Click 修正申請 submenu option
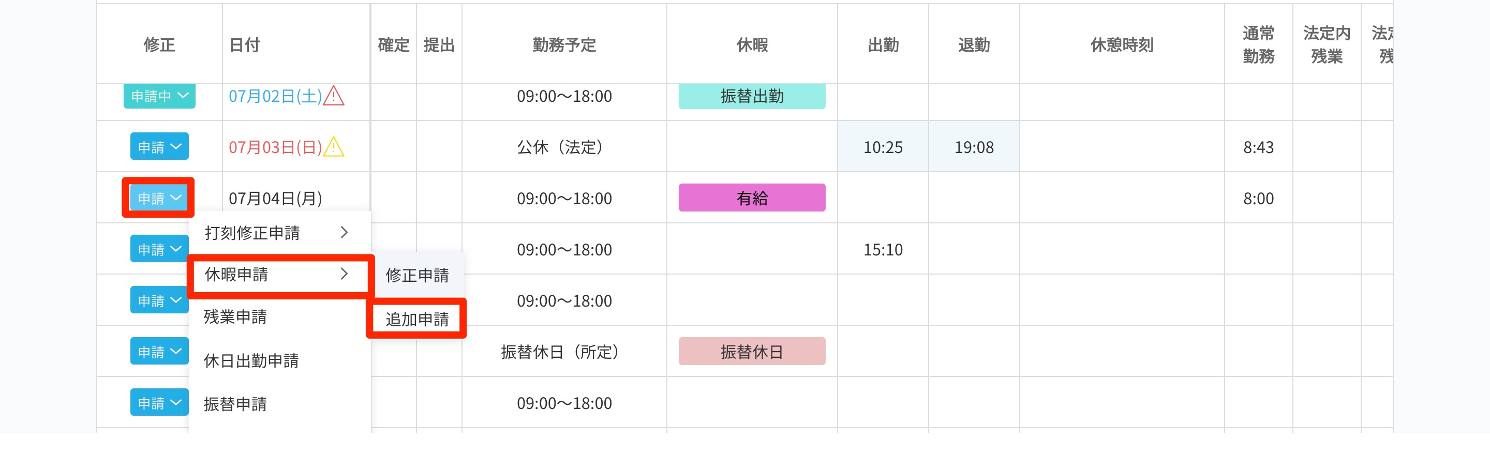The image size is (1490, 454). coord(417,275)
